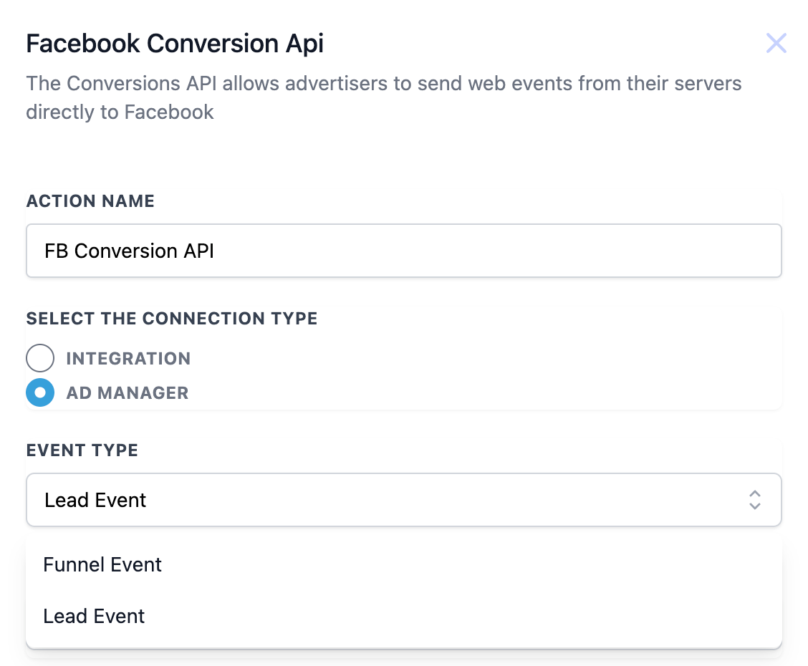Place cursor after "API" in Action Name field
808x666 pixels.
(216, 251)
